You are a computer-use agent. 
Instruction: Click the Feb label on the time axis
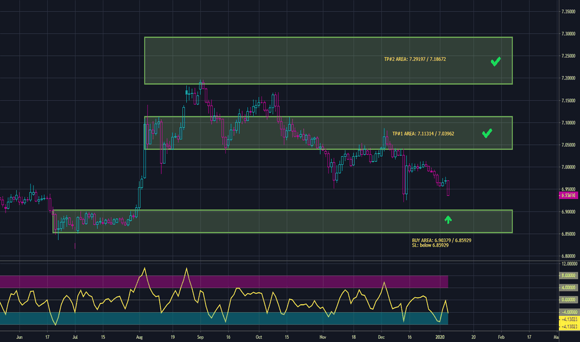500,336
